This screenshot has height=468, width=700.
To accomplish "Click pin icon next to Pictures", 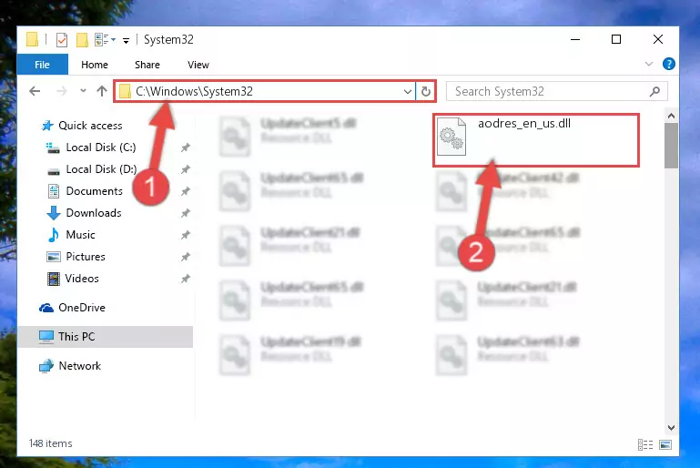I will click(186, 257).
